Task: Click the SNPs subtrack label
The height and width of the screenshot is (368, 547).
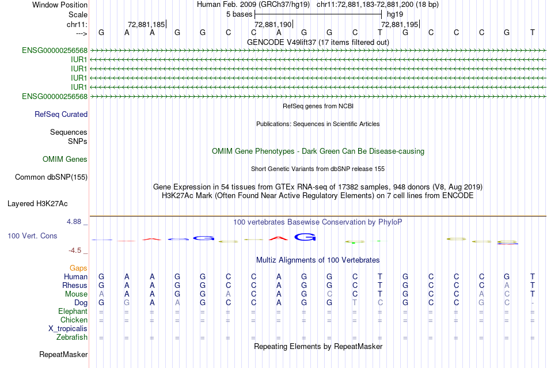Action: [78, 141]
